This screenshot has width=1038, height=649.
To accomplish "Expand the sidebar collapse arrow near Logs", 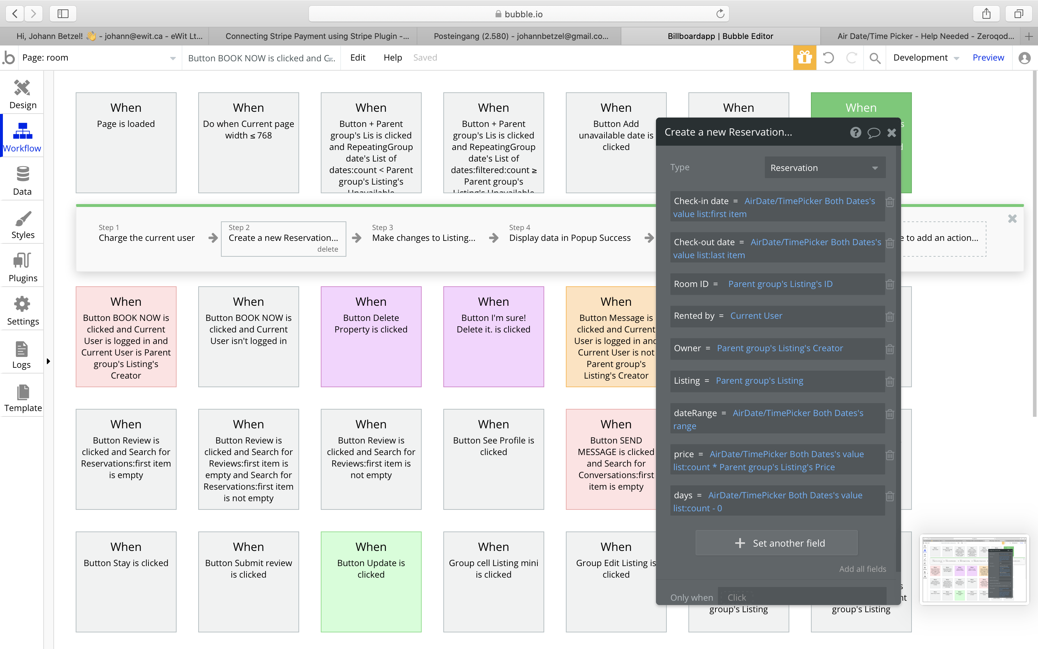I will (48, 361).
